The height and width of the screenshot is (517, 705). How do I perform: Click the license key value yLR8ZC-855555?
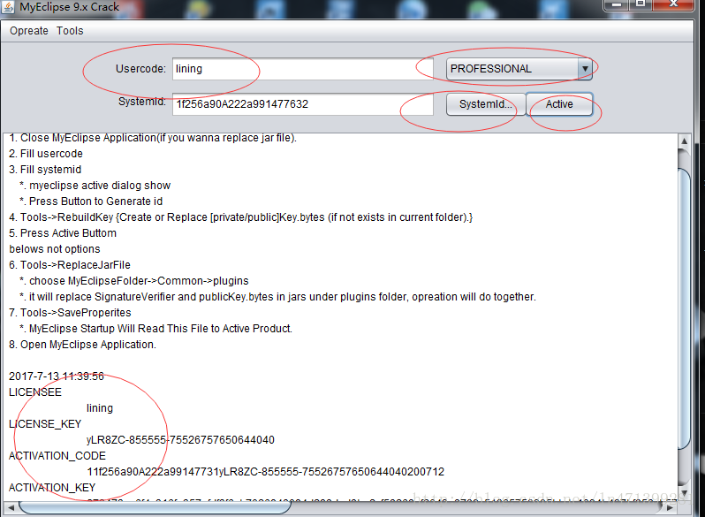click(x=180, y=439)
